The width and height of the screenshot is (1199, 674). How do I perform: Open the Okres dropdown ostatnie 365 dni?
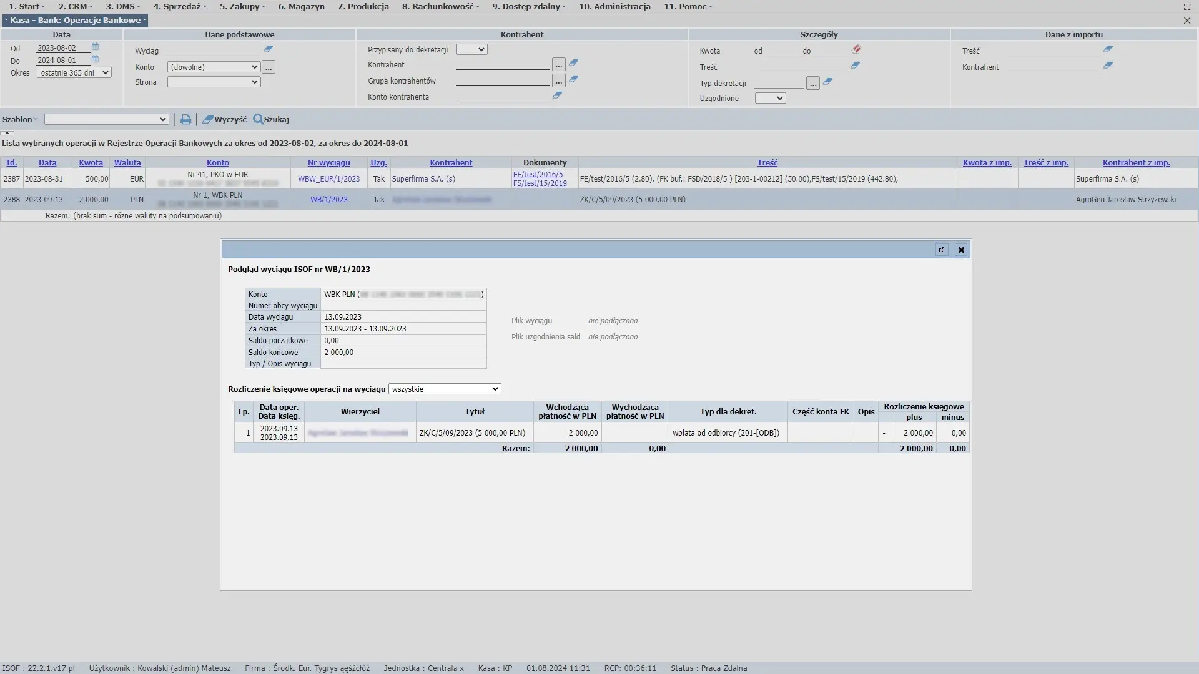click(x=74, y=73)
